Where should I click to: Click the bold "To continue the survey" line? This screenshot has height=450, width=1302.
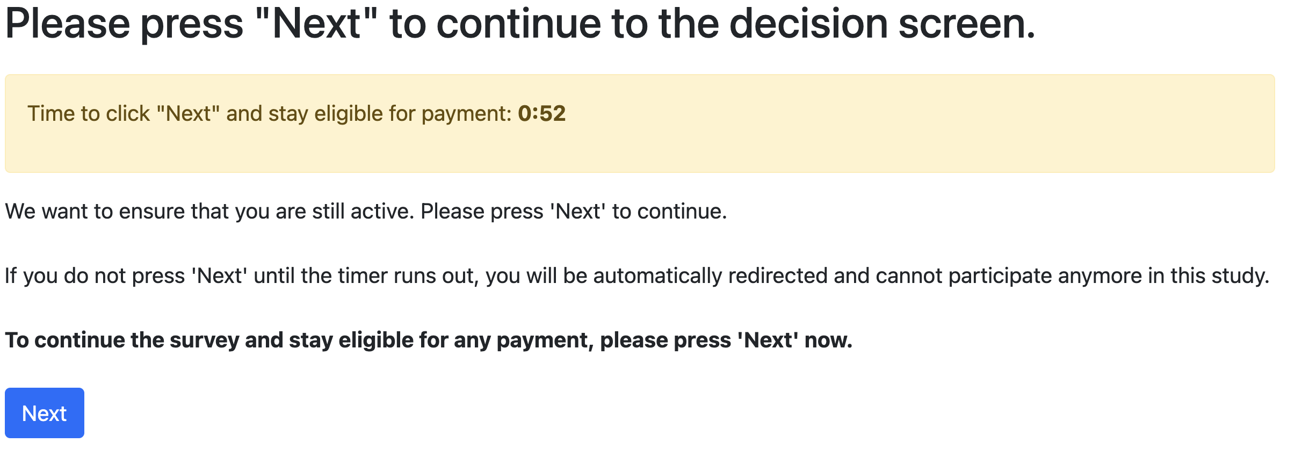pos(428,340)
